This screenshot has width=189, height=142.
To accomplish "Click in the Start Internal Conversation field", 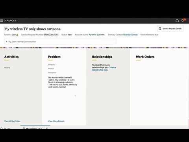I will (x=60, y=41).
